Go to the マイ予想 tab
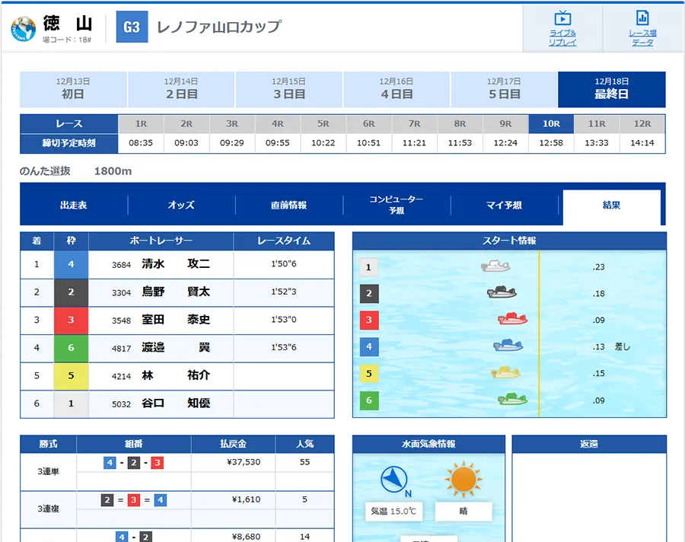 pyautogui.click(x=504, y=206)
